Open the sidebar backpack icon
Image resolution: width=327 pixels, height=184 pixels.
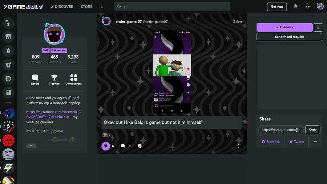(x=8, y=51)
